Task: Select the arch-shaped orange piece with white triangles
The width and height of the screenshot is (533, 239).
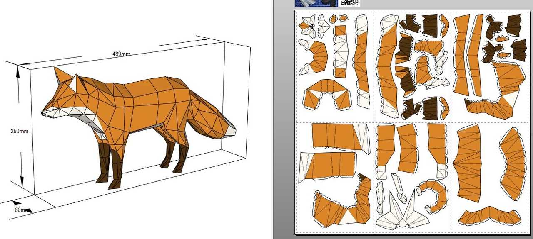Action: pyautogui.click(x=327, y=94)
